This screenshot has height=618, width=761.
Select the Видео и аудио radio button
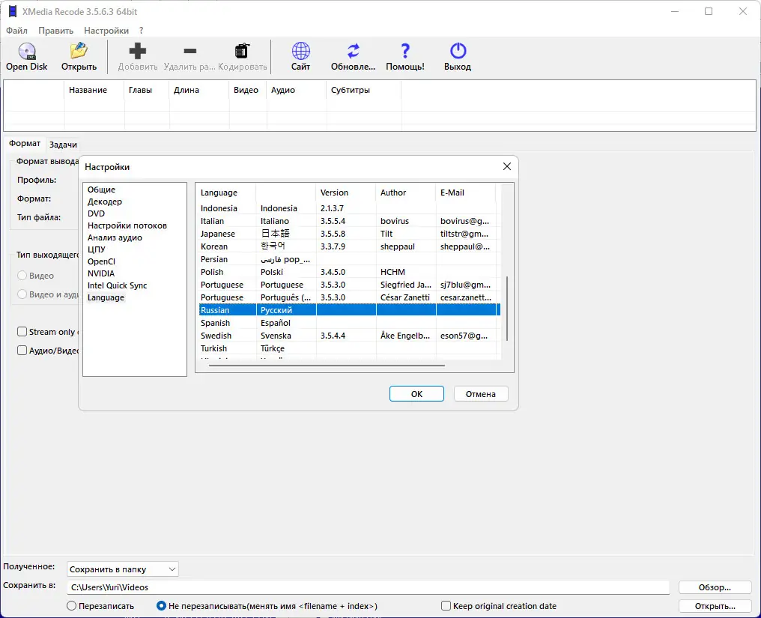click(x=22, y=294)
